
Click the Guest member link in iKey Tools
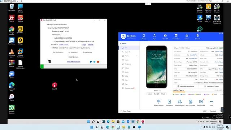[64, 44]
